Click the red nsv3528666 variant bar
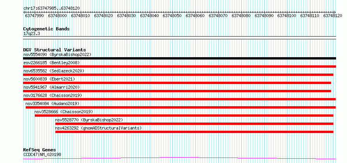The height and width of the screenshot is (163, 347). pos(184,116)
